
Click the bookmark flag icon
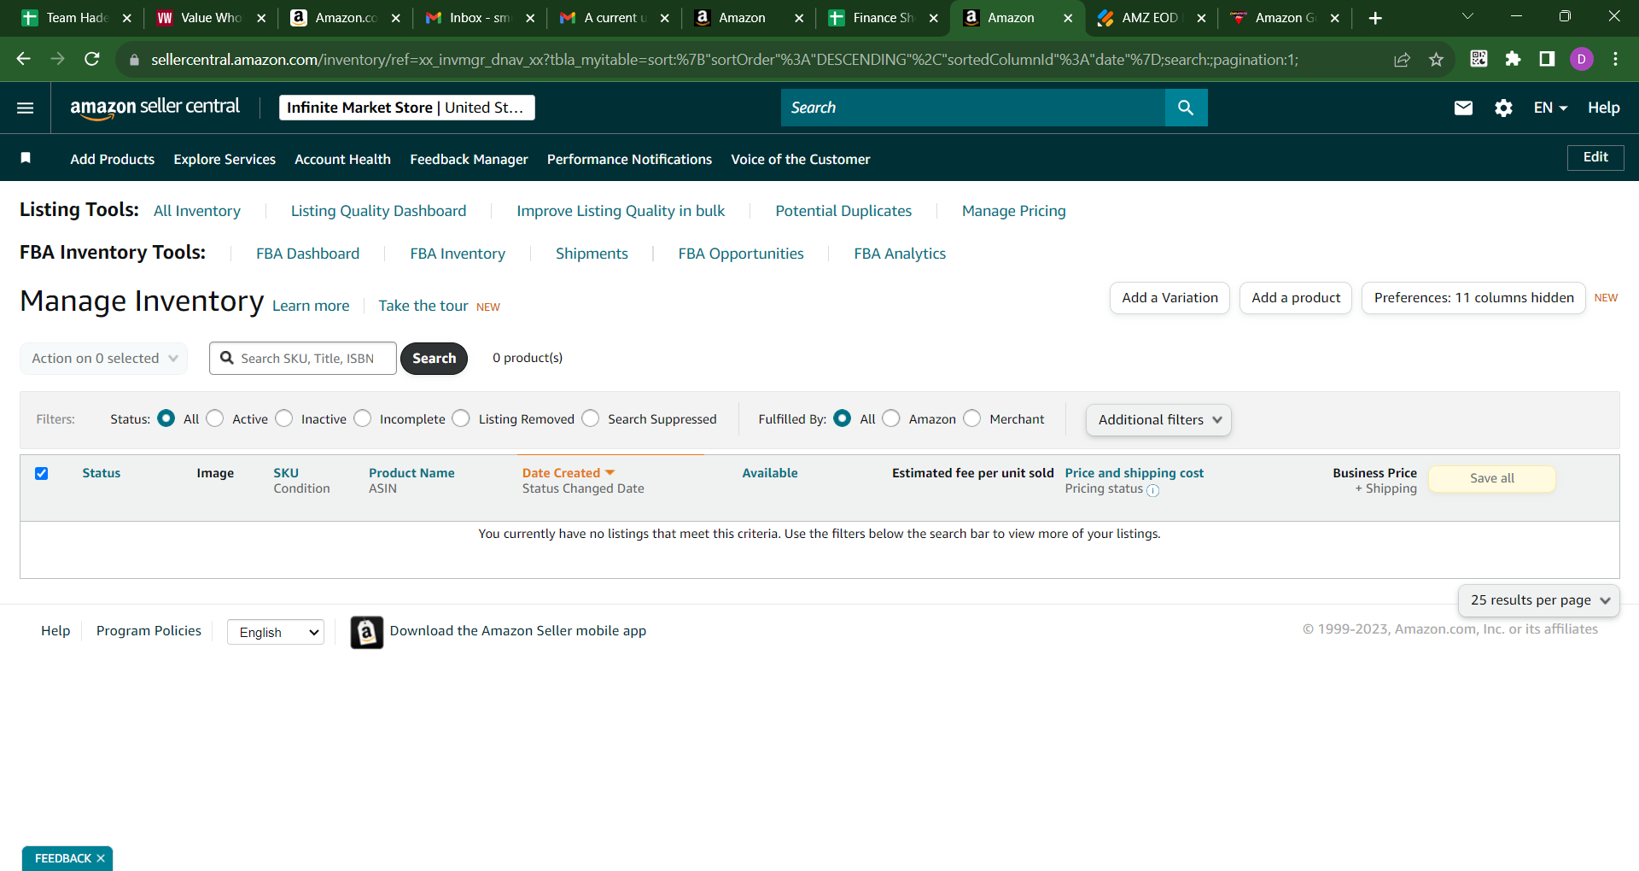(26, 158)
